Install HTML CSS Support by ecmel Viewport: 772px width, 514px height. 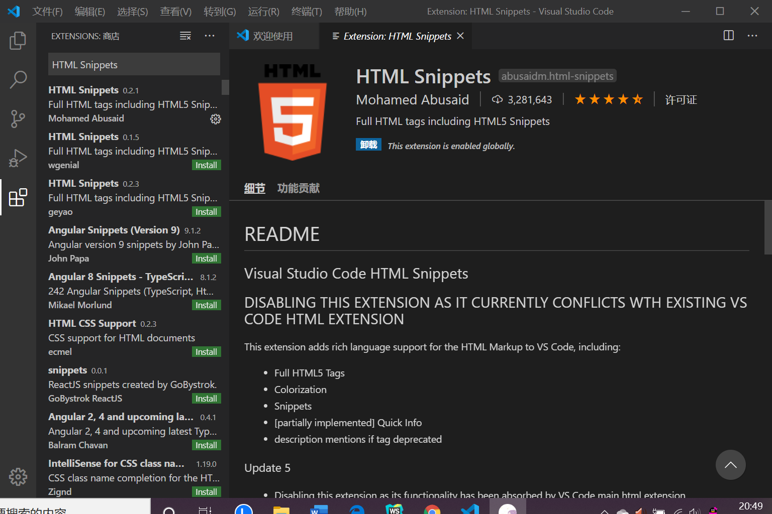click(x=207, y=352)
